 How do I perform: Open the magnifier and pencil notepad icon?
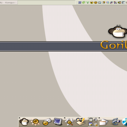click(81, 122)
